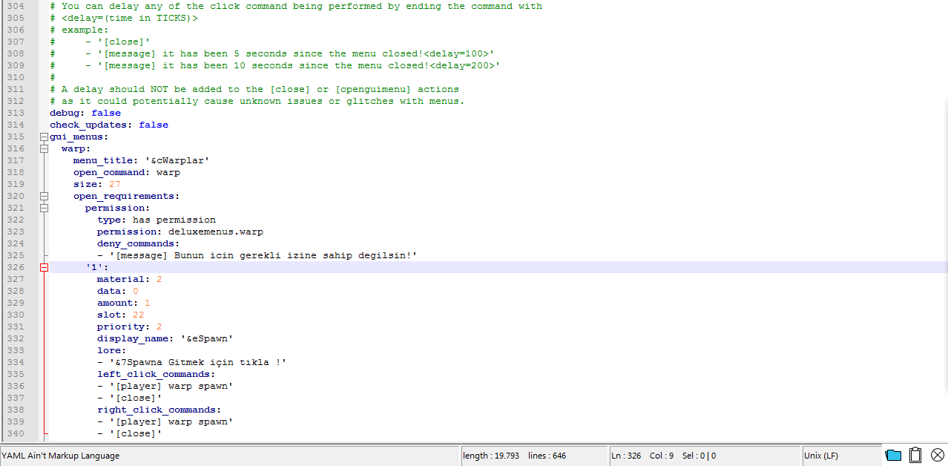Select line number 326 in the margin
The height and width of the screenshot is (466, 948).
(x=16, y=267)
